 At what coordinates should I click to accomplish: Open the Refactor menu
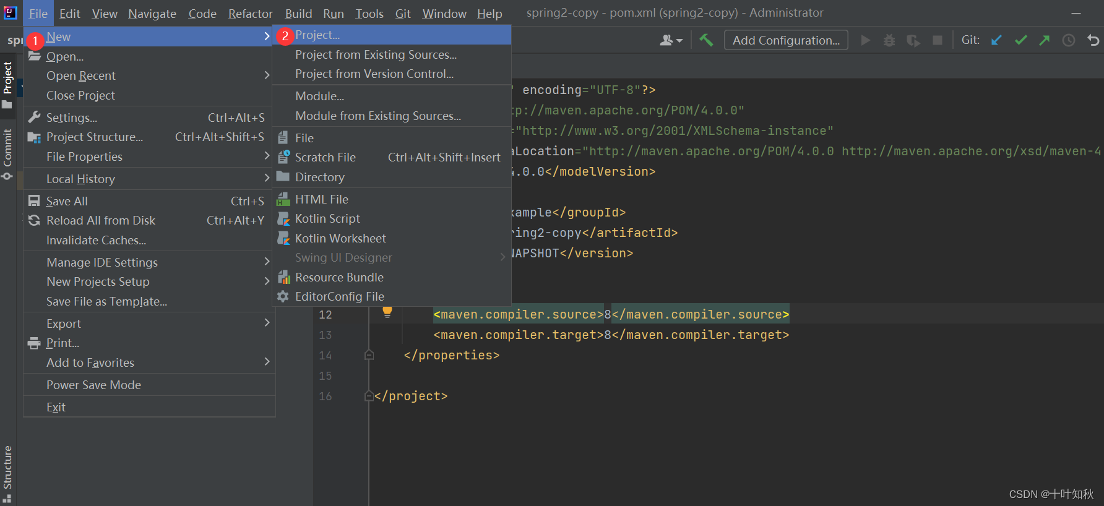(x=251, y=14)
